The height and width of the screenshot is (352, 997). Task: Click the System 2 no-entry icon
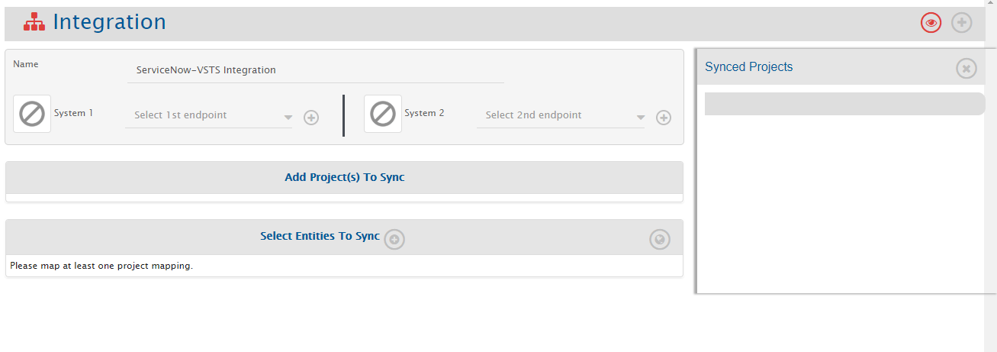click(383, 114)
